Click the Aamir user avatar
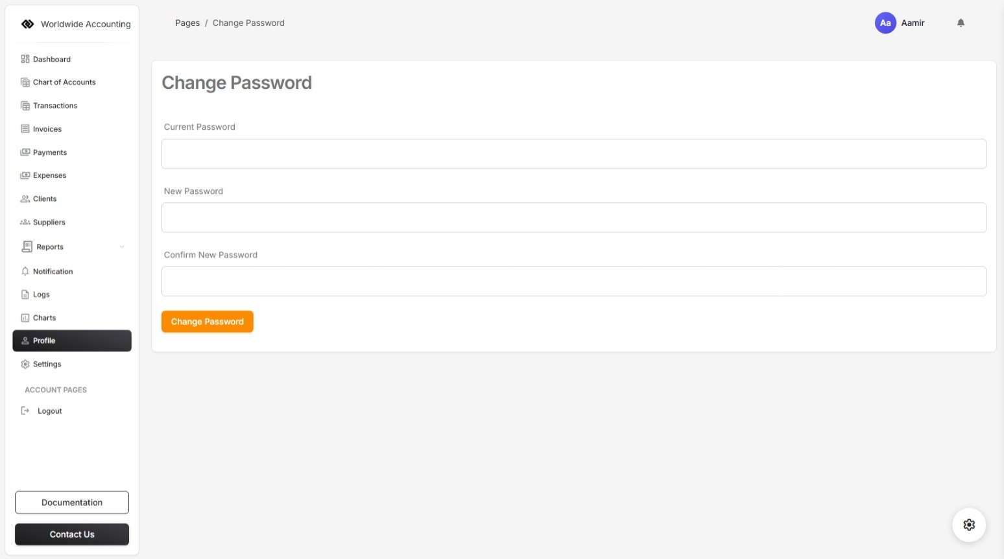 [x=885, y=23]
